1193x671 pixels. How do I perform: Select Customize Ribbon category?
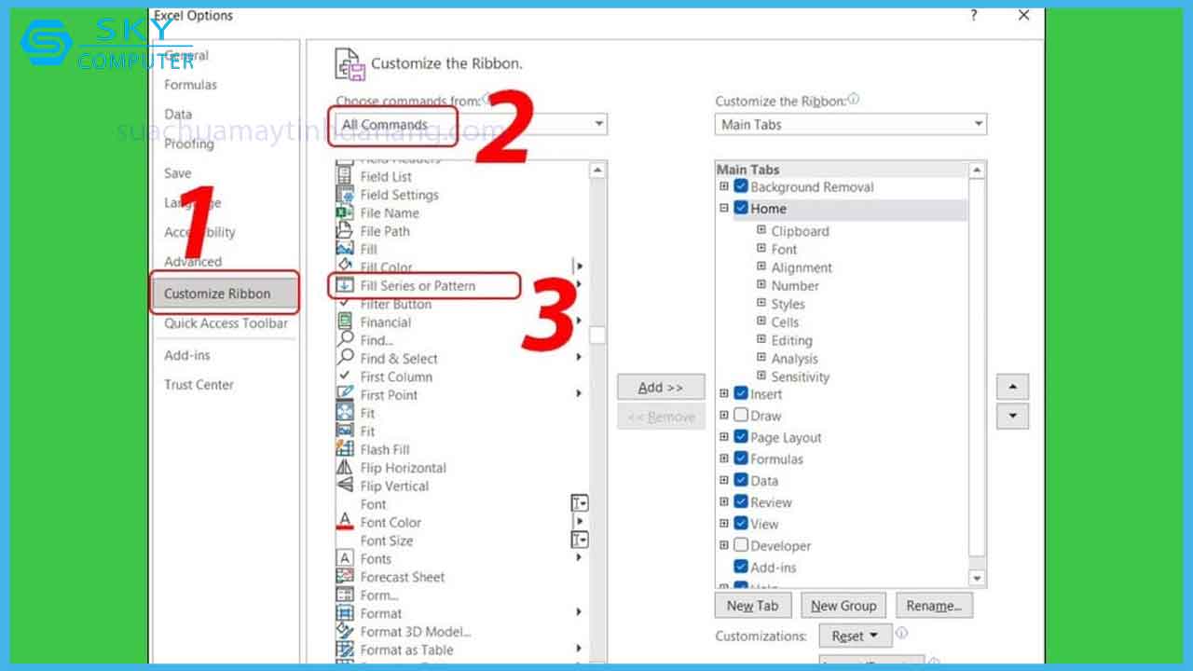[x=224, y=293]
